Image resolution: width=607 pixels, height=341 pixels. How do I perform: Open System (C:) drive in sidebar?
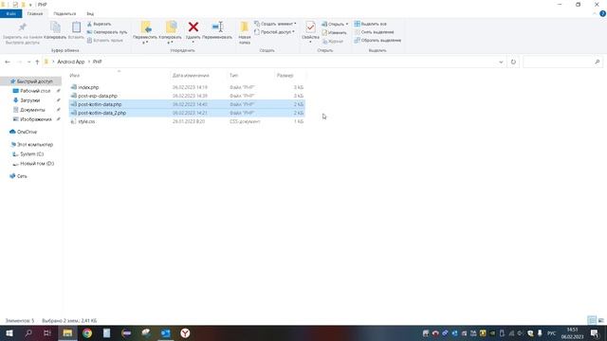pos(31,153)
